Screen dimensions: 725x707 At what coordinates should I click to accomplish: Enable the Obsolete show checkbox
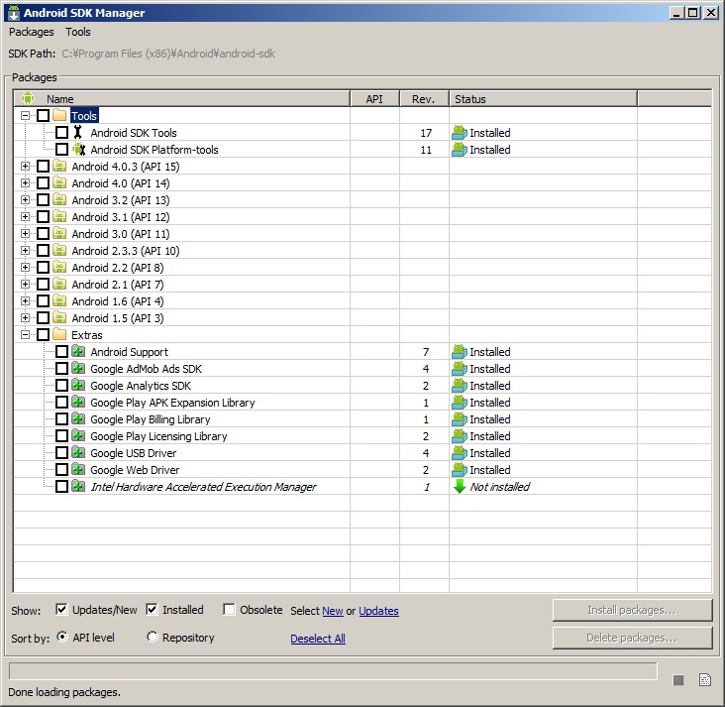[229, 609]
